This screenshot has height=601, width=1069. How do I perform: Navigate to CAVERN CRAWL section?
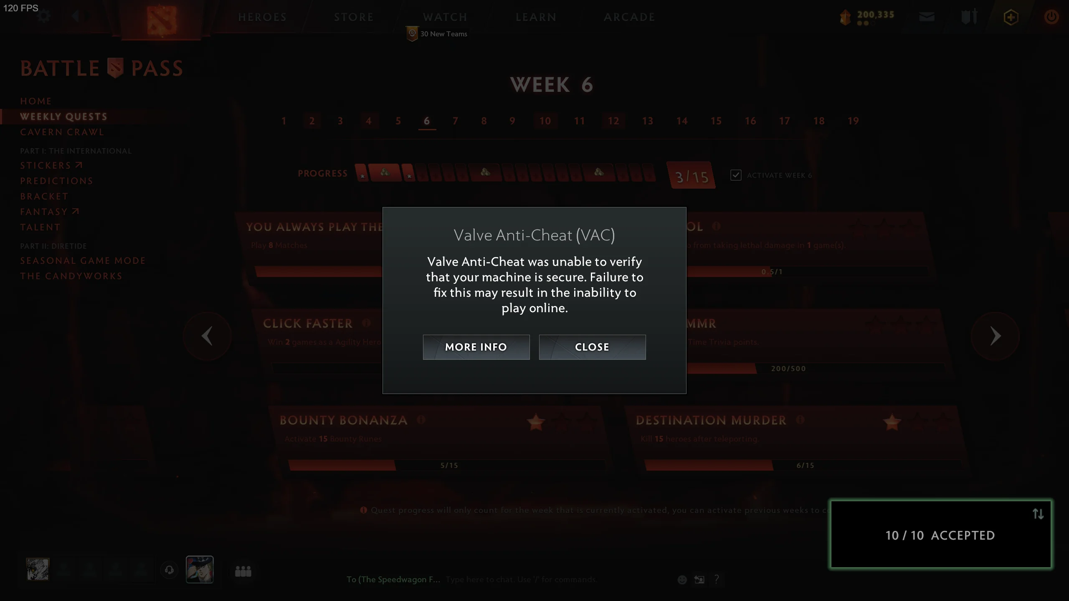pyautogui.click(x=62, y=131)
